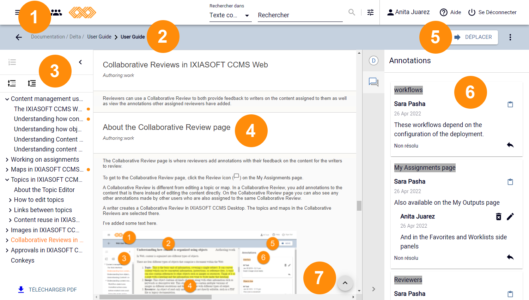
Task: Collapse the table of contents panel
Action: (x=80, y=62)
